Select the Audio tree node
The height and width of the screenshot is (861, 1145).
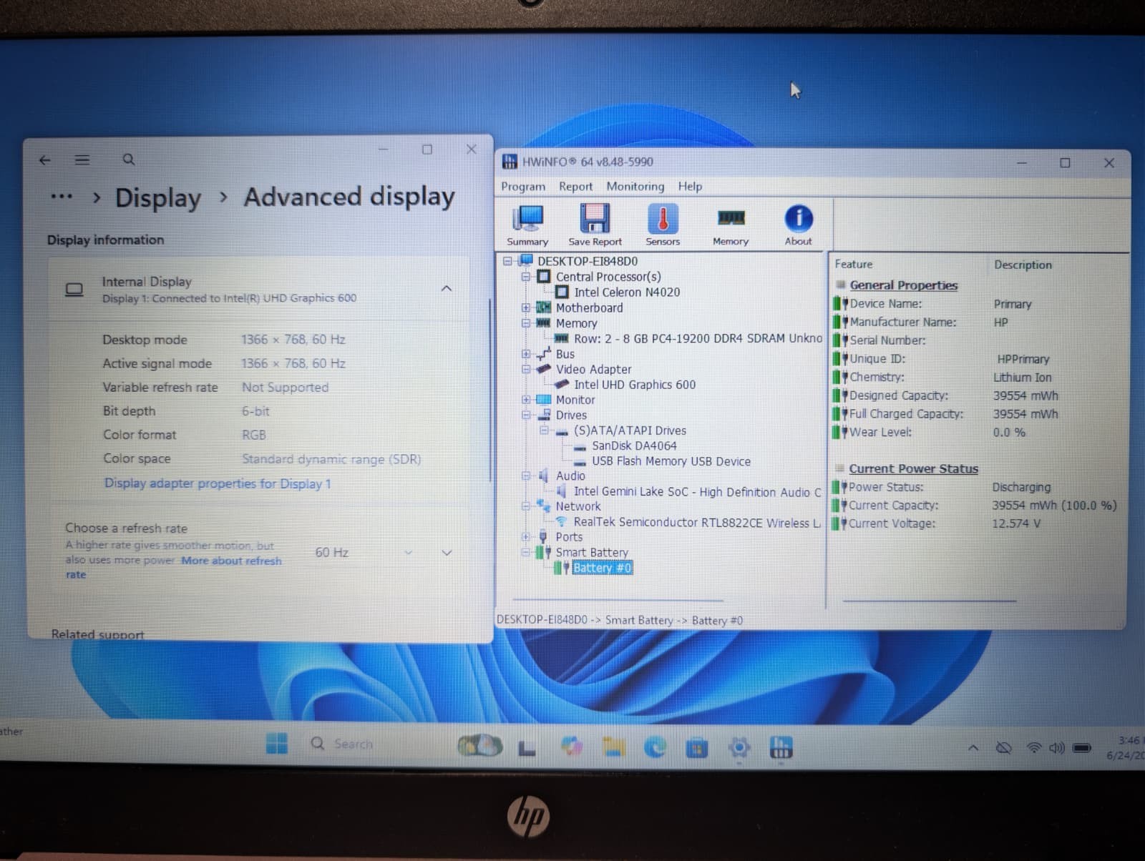pos(570,476)
